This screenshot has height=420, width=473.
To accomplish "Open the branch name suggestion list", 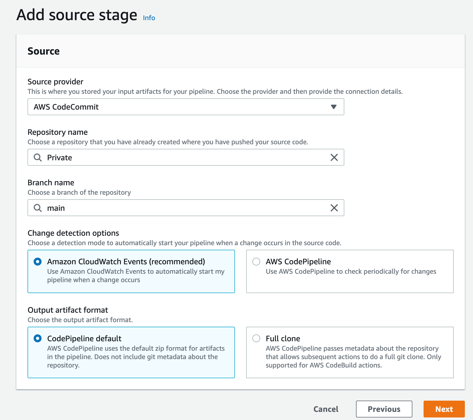I will [x=178, y=208].
